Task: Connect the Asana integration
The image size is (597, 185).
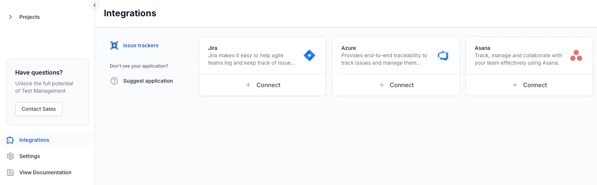Action: click(x=529, y=85)
